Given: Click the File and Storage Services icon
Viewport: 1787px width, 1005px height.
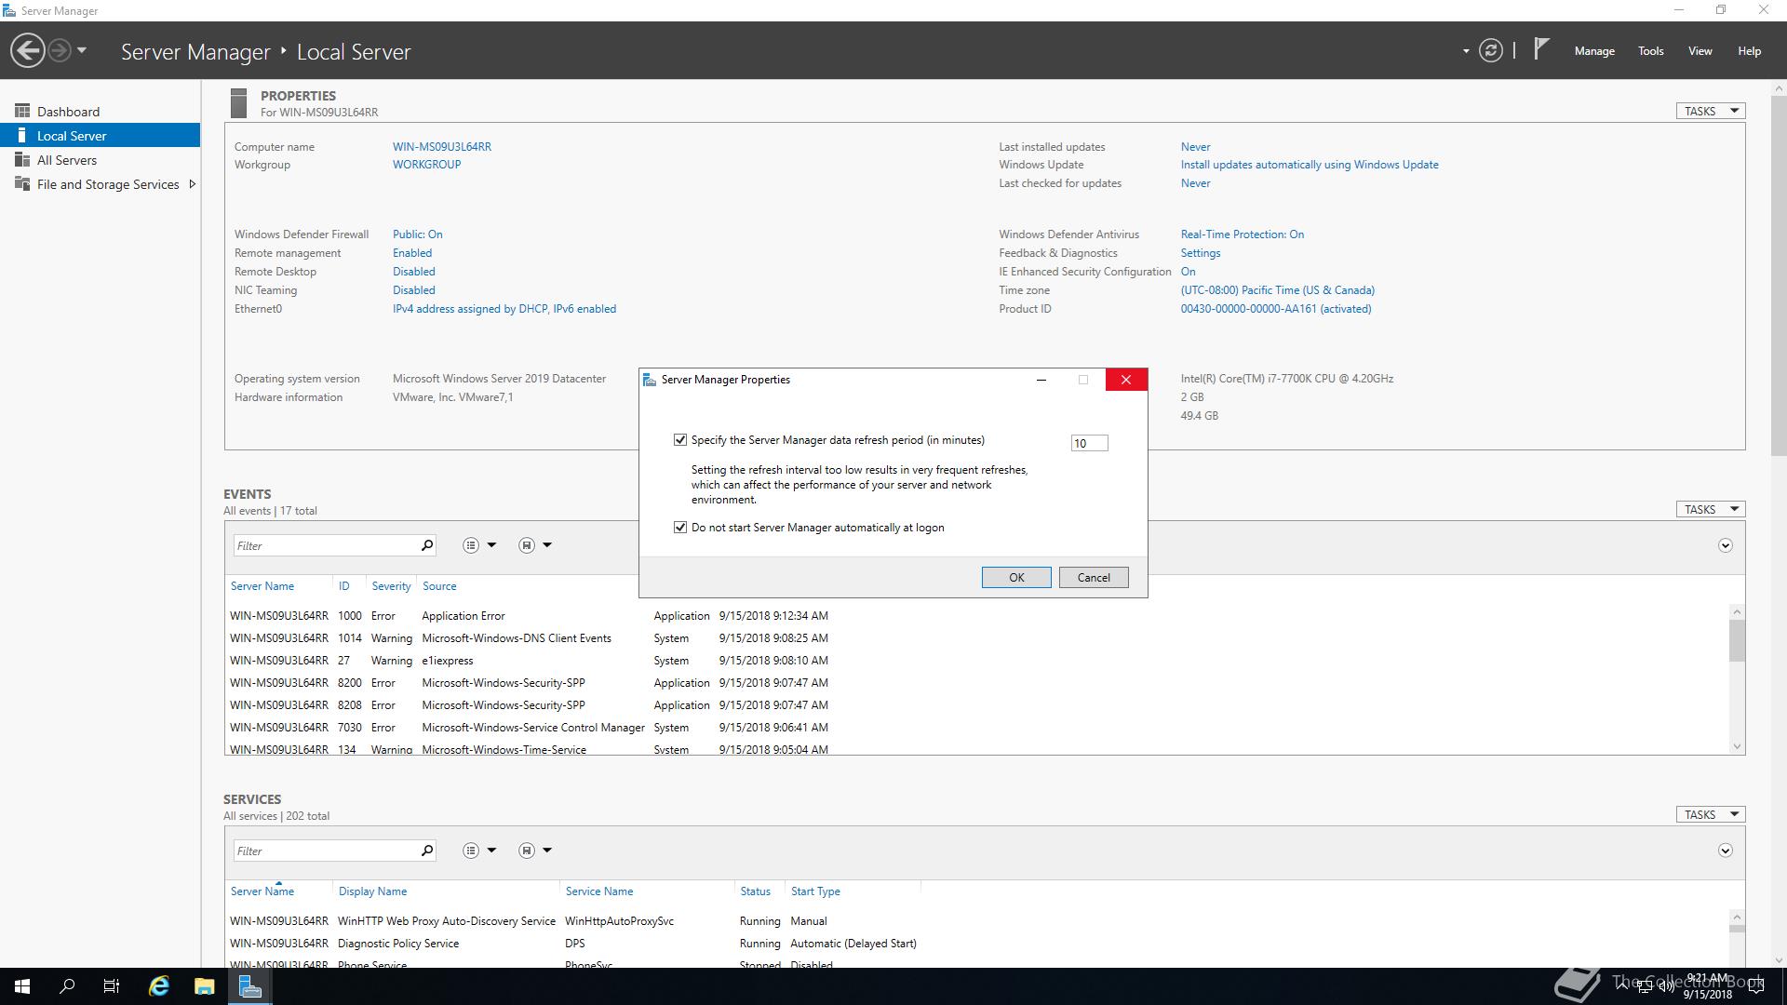Looking at the screenshot, I should 22,183.
